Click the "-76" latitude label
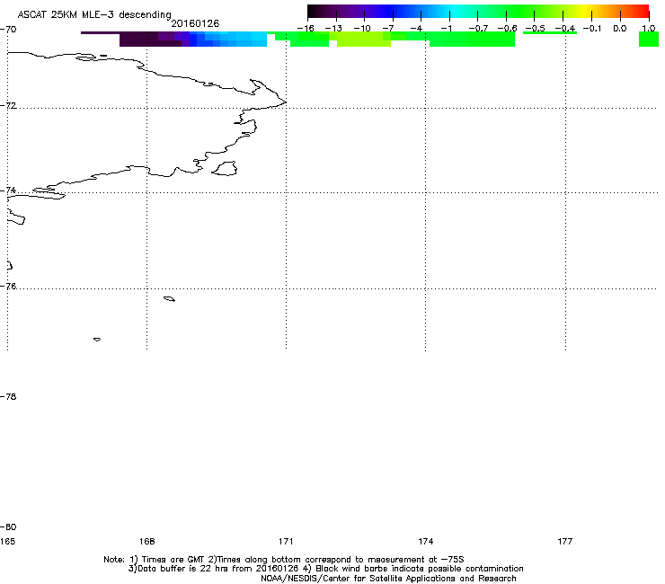The height and width of the screenshot is (584, 665). point(8,287)
